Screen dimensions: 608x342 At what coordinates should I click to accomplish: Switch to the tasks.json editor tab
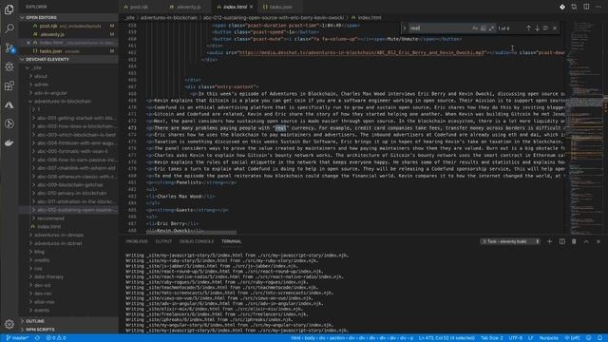tap(281, 7)
